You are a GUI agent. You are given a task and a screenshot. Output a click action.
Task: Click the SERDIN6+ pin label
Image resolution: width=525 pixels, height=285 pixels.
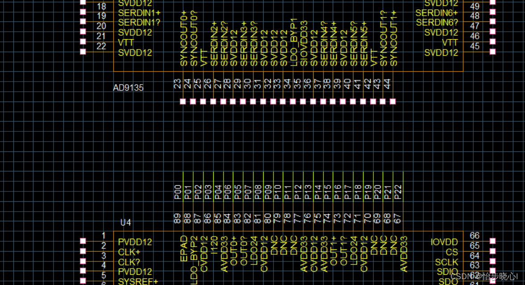point(437,13)
